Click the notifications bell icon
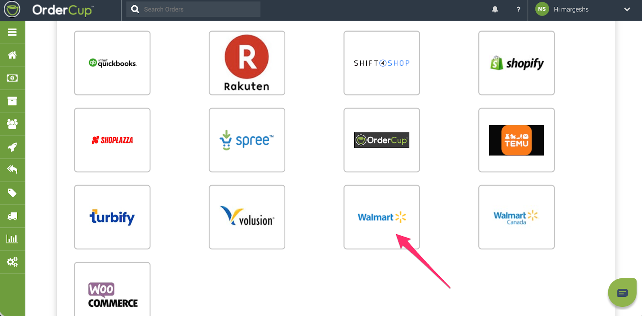 tap(495, 9)
